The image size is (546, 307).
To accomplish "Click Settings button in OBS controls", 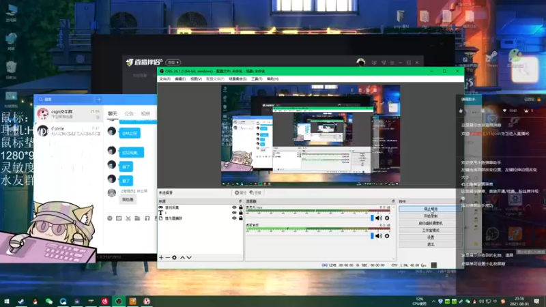I will point(431,237).
